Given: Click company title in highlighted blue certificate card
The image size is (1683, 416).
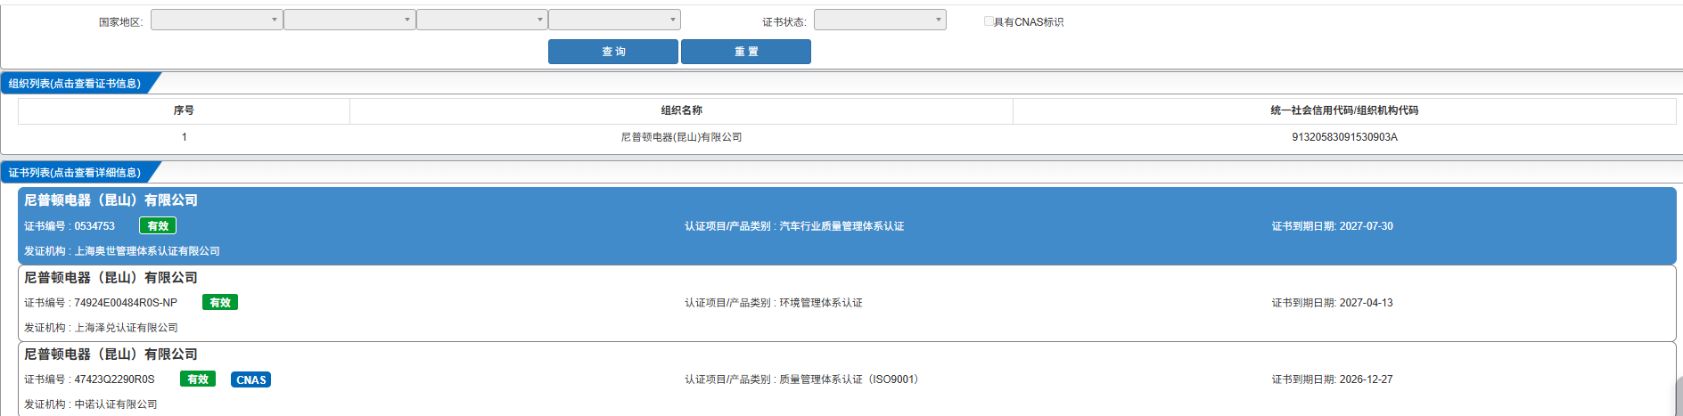Looking at the screenshot, I should 111,200.
